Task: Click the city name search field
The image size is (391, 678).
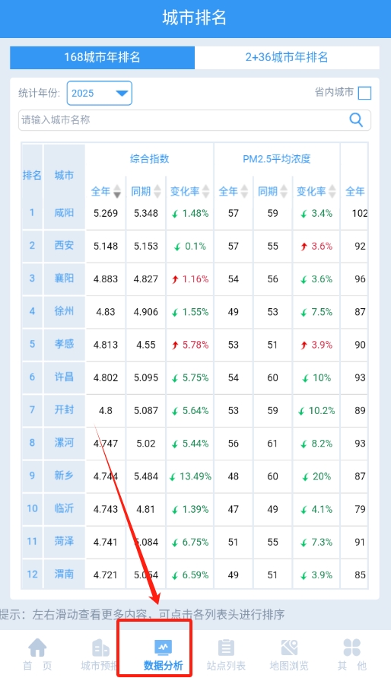Action: pyautogui.click(x=195, y=119)
